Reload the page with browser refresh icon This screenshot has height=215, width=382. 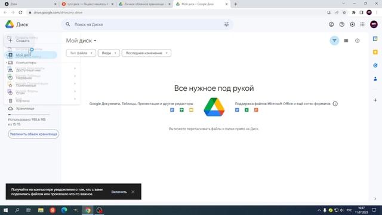click(20, 13)
